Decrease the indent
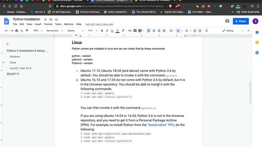This screenshot has width=262, height=147. pyautogui.click(x=194, y=31)
